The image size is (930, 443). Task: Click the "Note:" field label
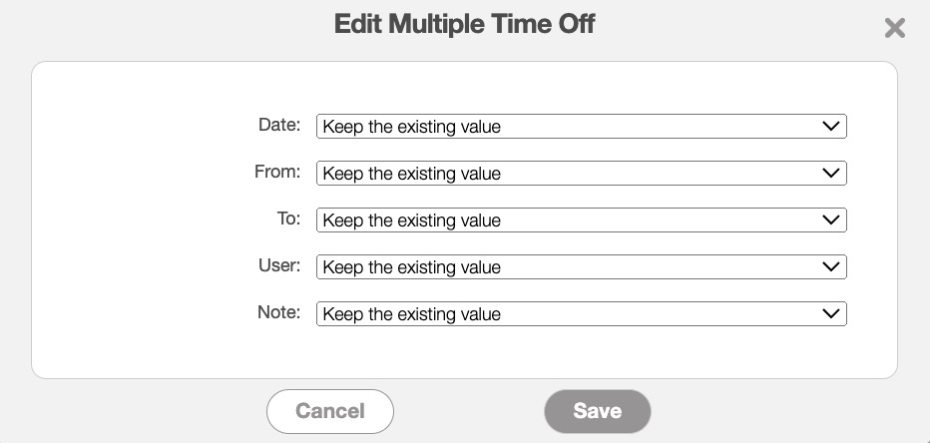(278, 312)
